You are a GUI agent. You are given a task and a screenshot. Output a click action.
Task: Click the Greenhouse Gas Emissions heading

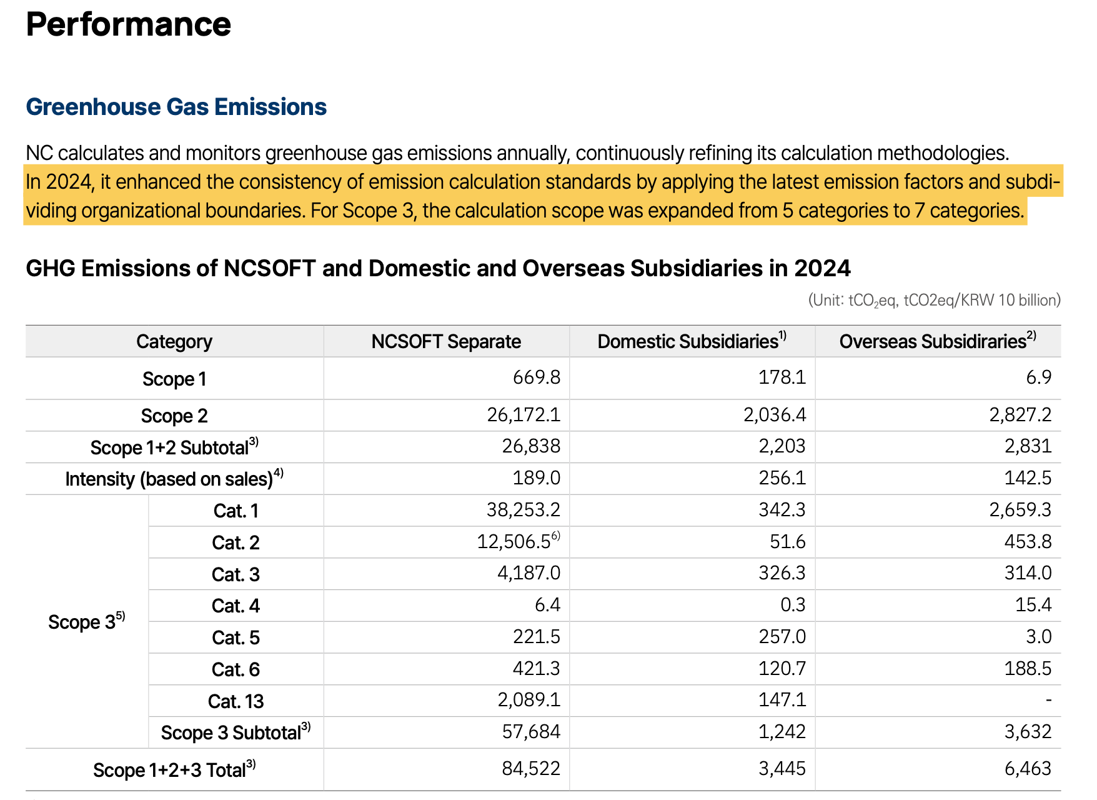coord(176,107)
